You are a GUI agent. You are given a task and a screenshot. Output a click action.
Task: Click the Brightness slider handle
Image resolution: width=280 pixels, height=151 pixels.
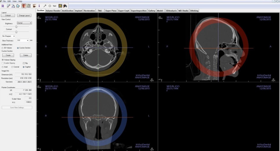(x=16, y=27)
